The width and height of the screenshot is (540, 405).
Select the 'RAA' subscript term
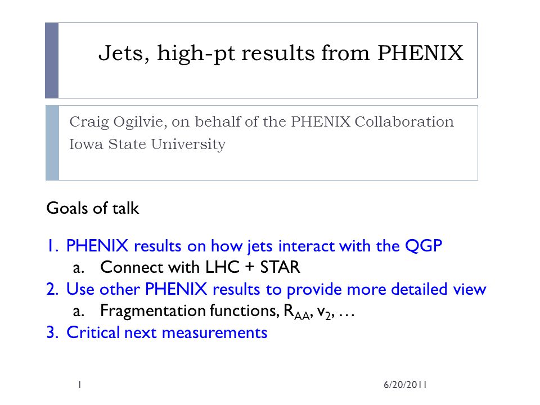[x=297, y=312]
